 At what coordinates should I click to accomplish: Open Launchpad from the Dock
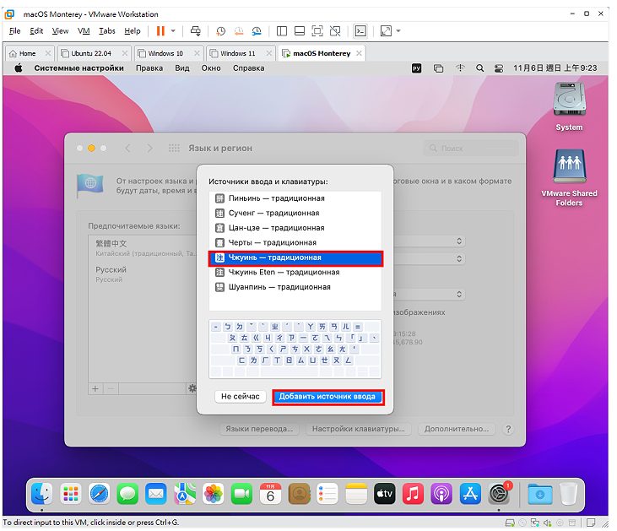(70, 494)
